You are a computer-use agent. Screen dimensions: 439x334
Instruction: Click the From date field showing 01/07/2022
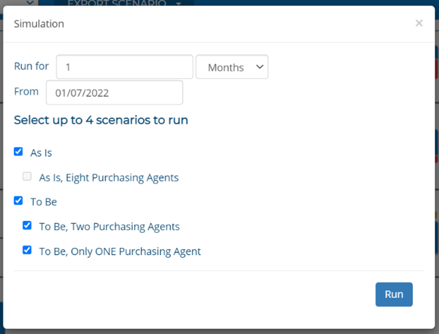(x=114, y=93)
